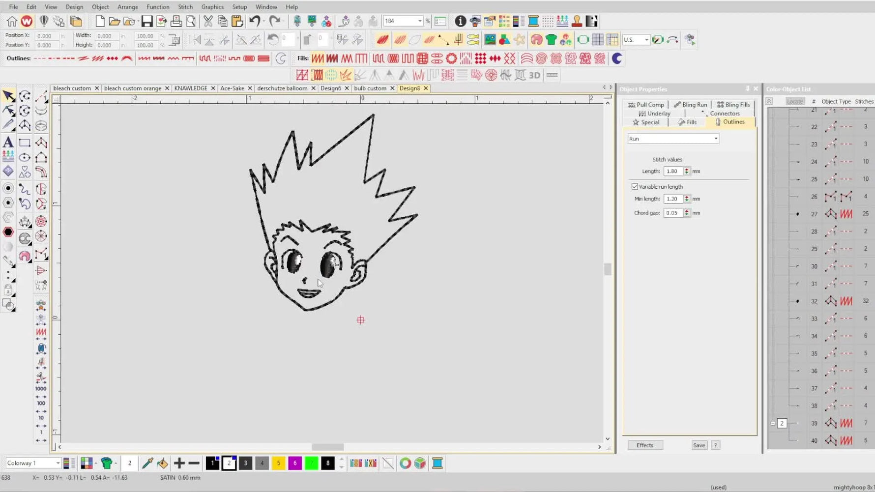The image size is (875, 492).
Task: Open the Fills tab in Object Properties
Action: click(687, 122)
